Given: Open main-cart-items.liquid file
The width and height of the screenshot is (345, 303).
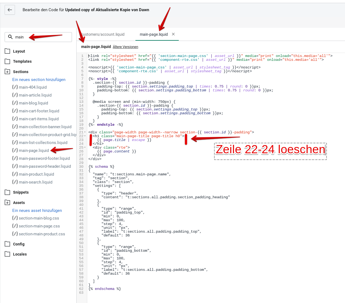Looking at the screenshot, I should click(35, 119).
